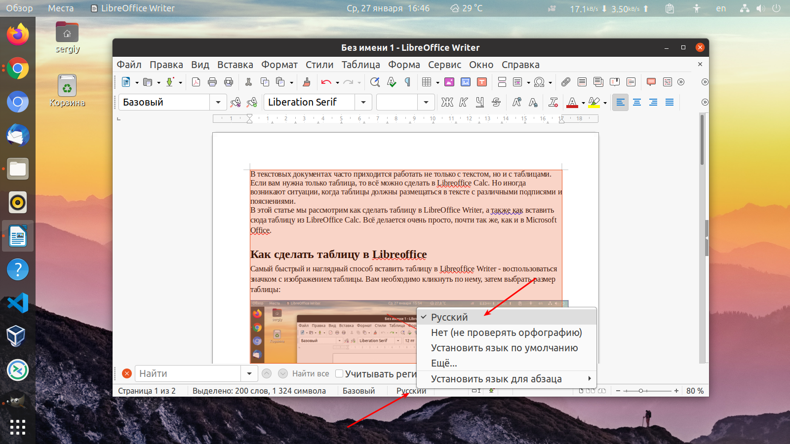This screenshot has width=790, height=444.
Task: Click the Clone Formatting brush icon
Action: [x=307, y=82]
